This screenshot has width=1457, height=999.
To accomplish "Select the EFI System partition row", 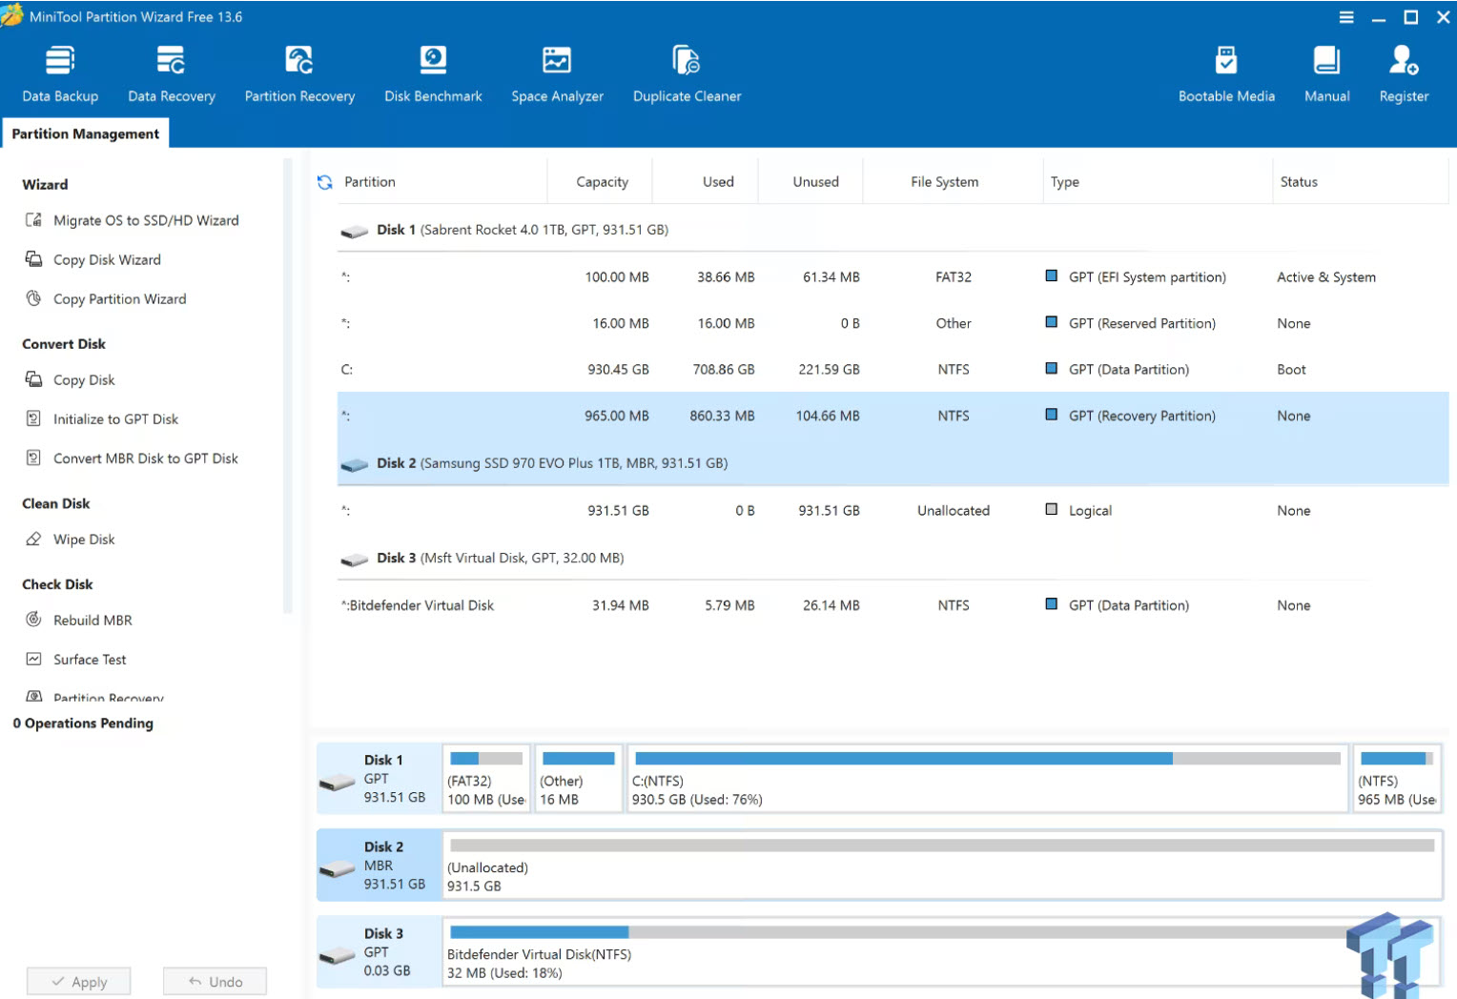I will point(893,276).
